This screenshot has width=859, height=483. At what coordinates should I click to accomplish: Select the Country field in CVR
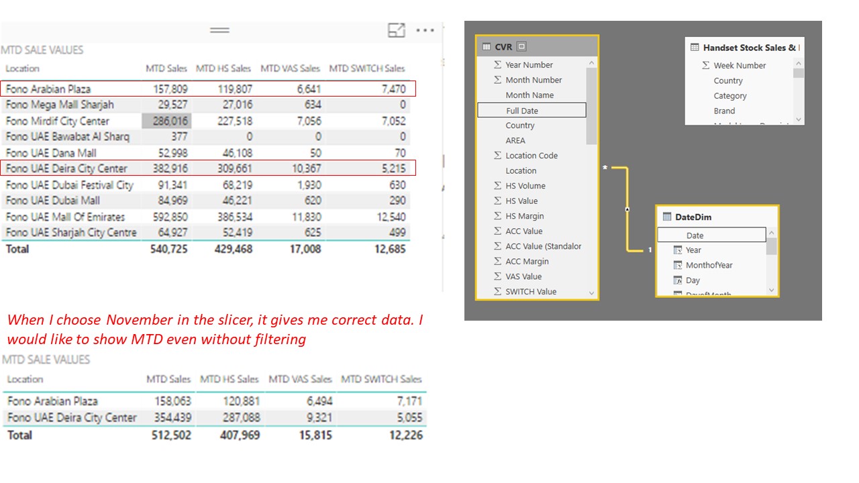pos(520,125)
